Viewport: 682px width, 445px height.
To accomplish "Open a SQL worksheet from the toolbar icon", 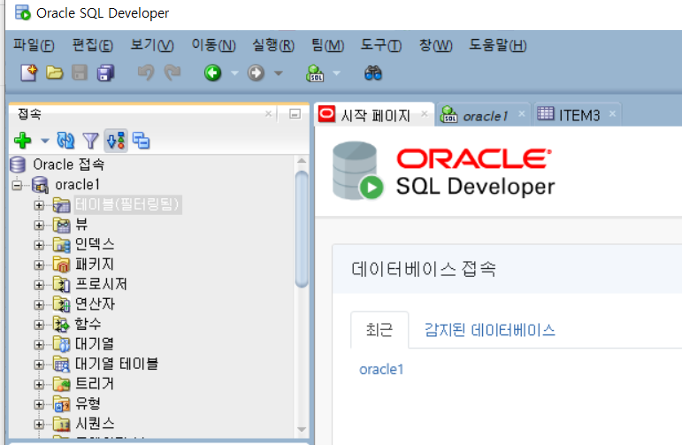I will (315, 73).
